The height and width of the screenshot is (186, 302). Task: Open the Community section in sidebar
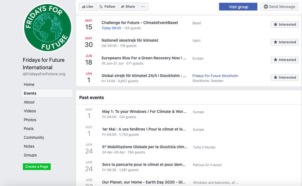(34, 137)
